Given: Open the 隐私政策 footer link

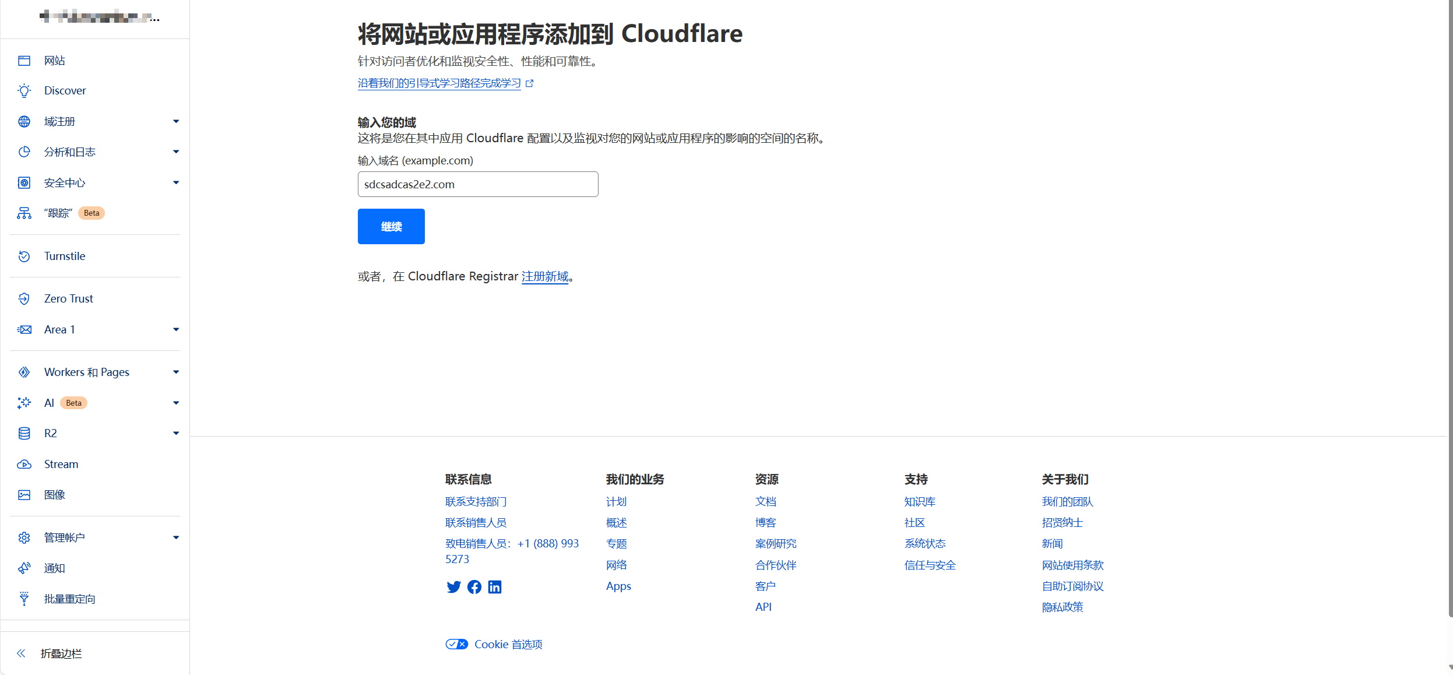Looking at the screenshot, I should pos(1063,607).
